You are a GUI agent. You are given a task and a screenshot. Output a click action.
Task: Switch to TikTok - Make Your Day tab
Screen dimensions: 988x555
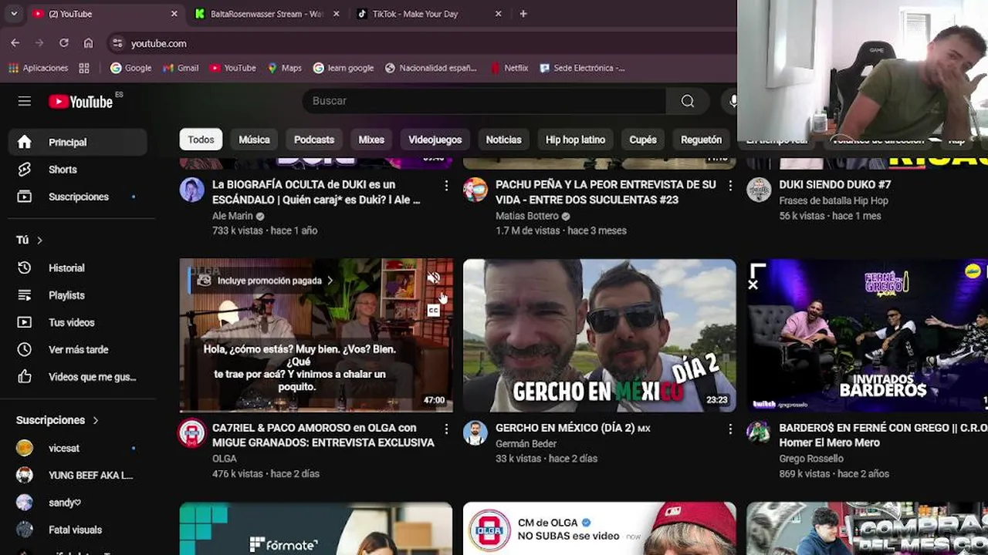coord(414,14)
